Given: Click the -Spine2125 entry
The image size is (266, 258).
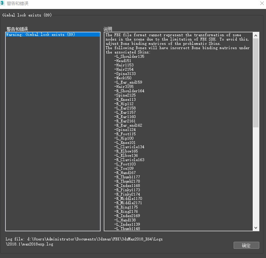Looking at the screenshot, I should (125, 95).
